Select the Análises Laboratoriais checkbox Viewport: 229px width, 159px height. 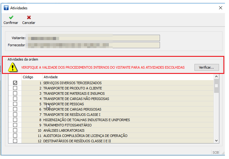pyautogui.click(x=15, y=130)
